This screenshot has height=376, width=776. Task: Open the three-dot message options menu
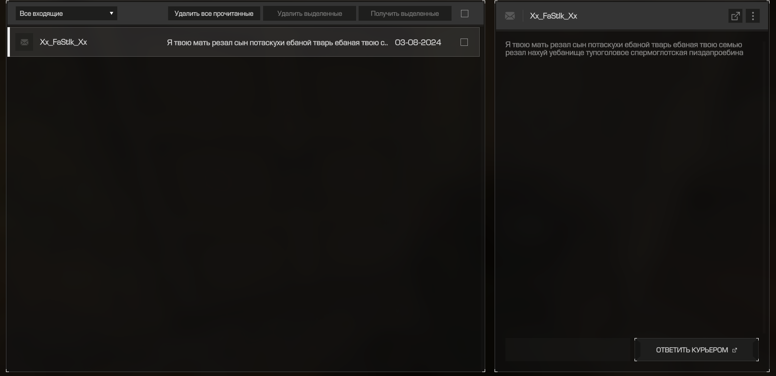(x=753, y=16)
